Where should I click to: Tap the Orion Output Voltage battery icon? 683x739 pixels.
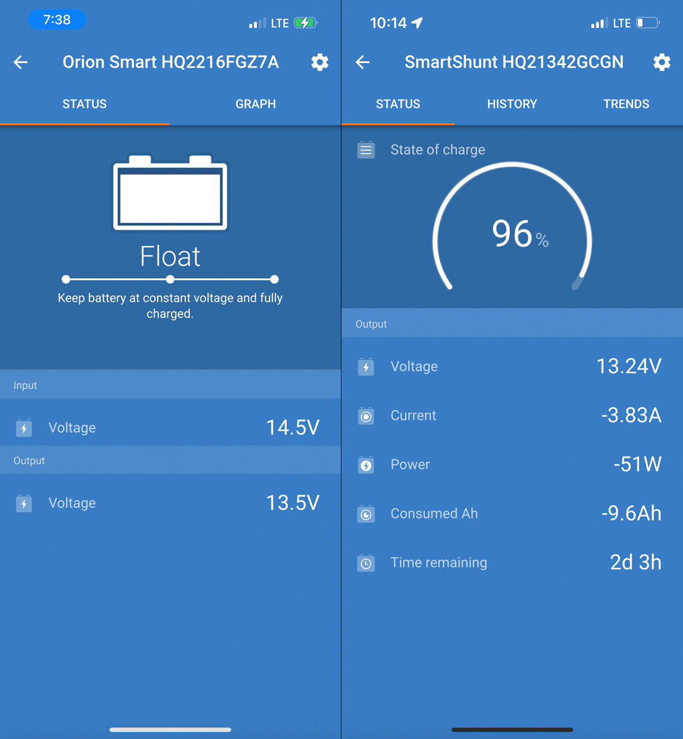click(24, 503)
